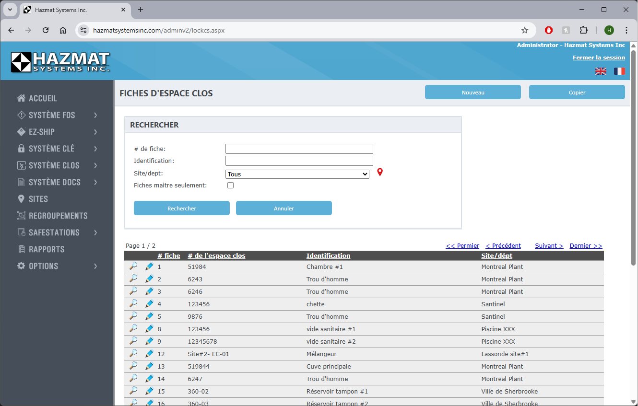
Task: Click the pencil edit icon for fiche 4
Action: pos(149,303)
